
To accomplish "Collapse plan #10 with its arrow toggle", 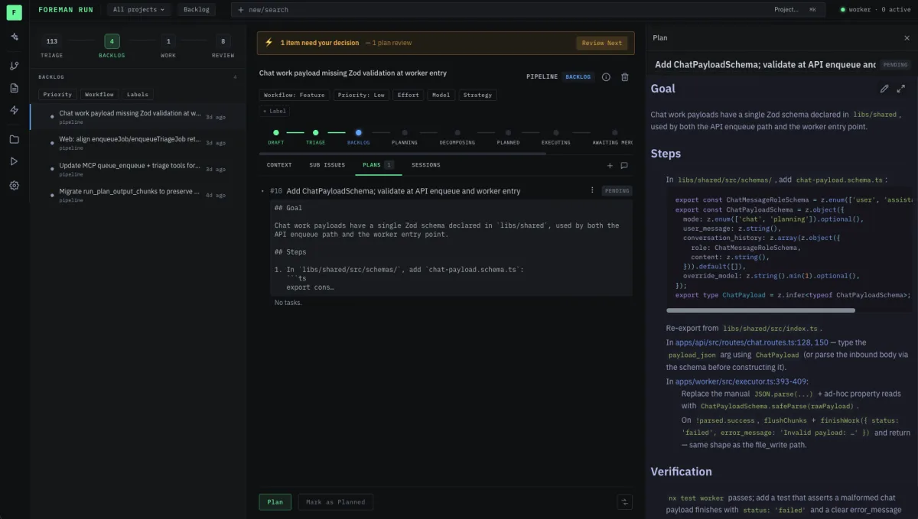I will (262, 191).
